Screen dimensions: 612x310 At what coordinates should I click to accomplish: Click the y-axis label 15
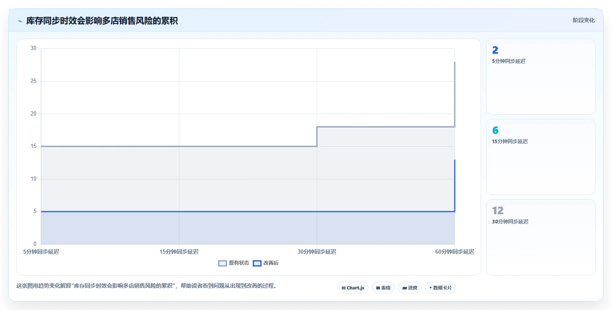(x=34, y=146)
